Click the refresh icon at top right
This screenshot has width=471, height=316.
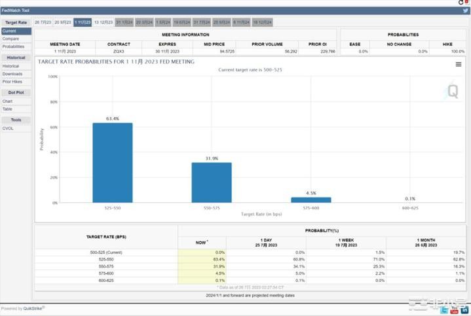pyautogui.click(x=461, y=3)
